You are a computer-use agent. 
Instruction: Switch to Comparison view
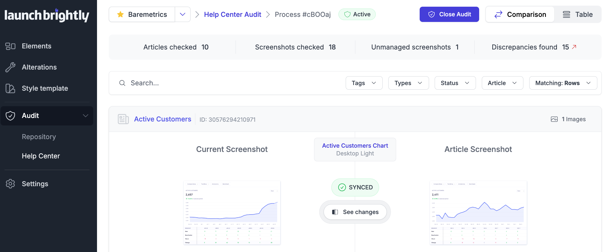(520, 14)
